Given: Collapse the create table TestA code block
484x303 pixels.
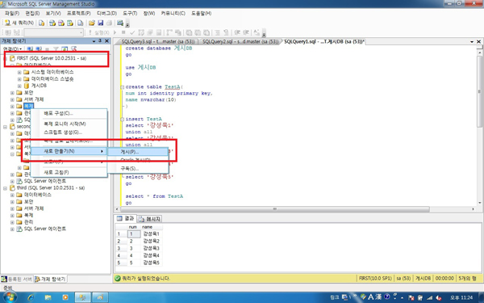Looking at the screenshot, I should 123,87.
